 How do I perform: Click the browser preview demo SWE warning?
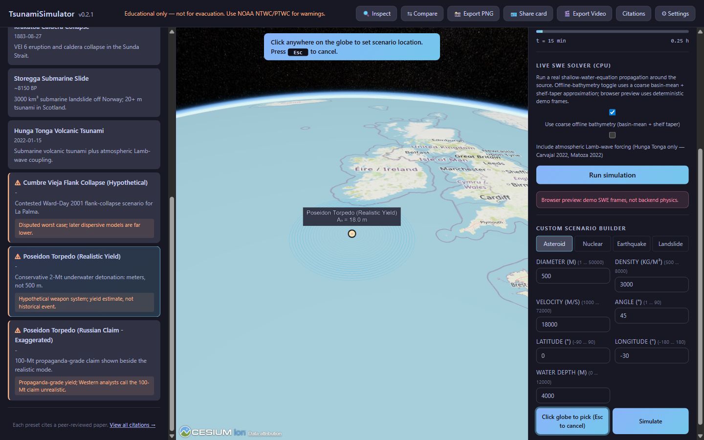[x=612, y=200]
